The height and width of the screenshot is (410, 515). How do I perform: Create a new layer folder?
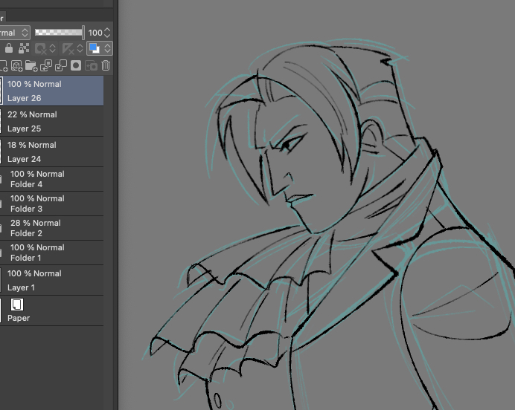pyautogui.click(x=32, y=66)
